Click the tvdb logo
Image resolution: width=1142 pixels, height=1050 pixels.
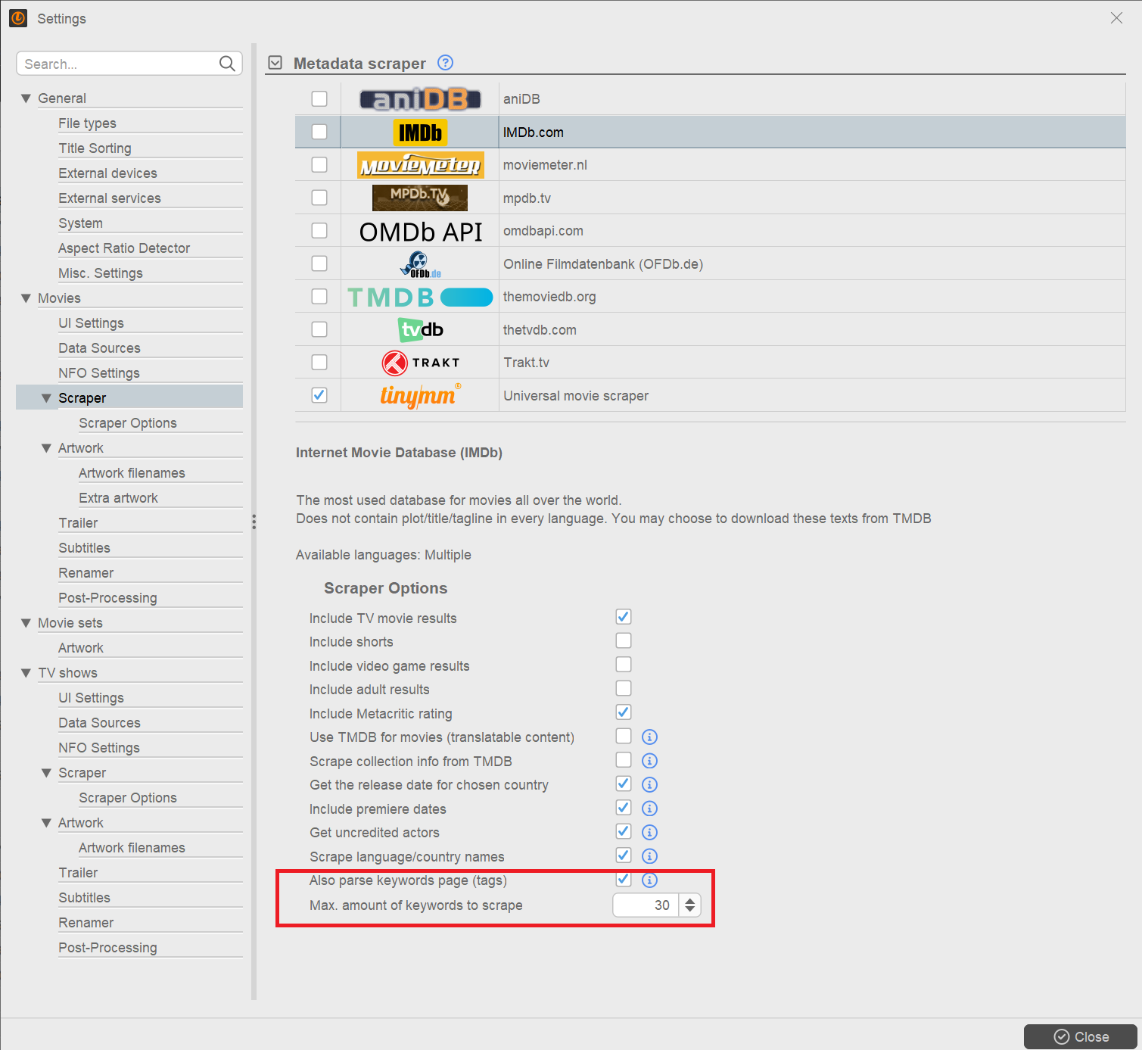pos(420,330)
